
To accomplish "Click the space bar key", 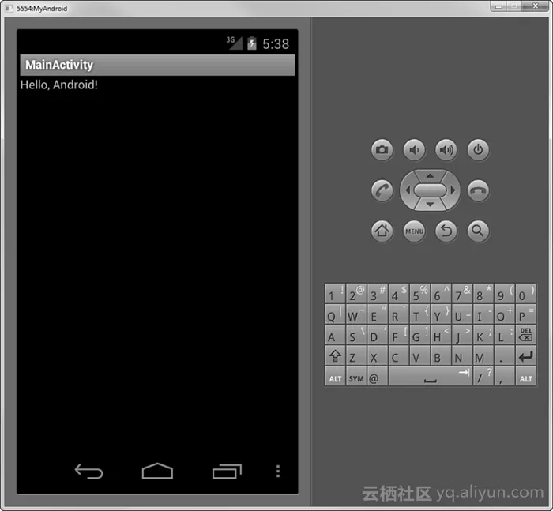I will (431, 376).
